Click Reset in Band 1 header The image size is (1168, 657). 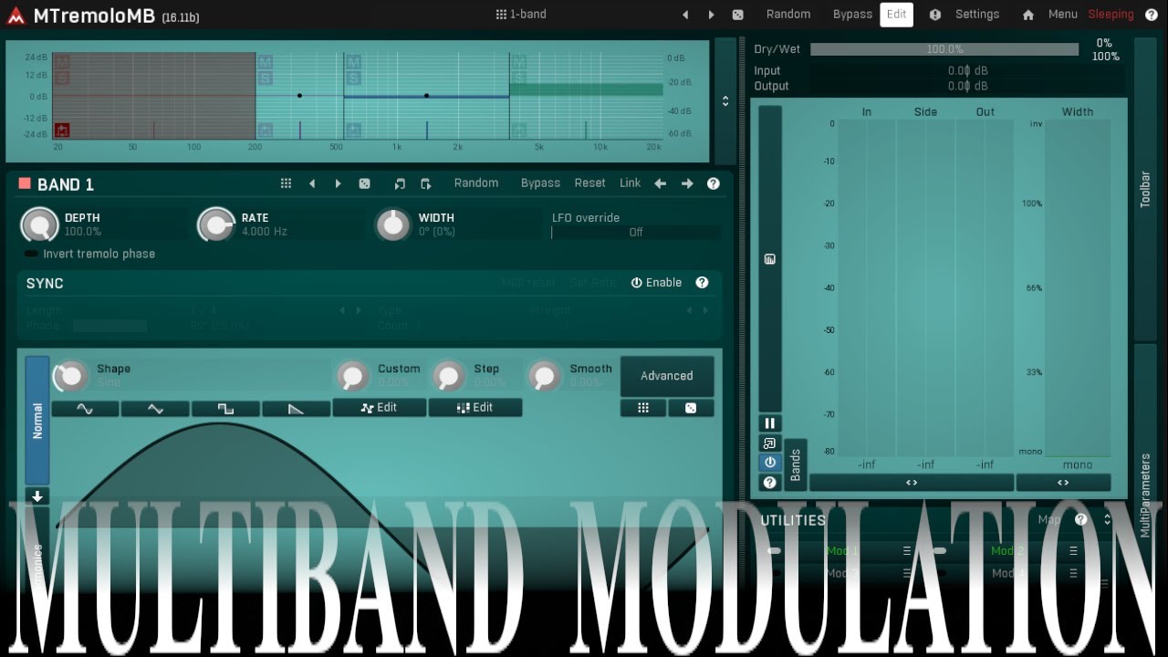tap(589, 183)
